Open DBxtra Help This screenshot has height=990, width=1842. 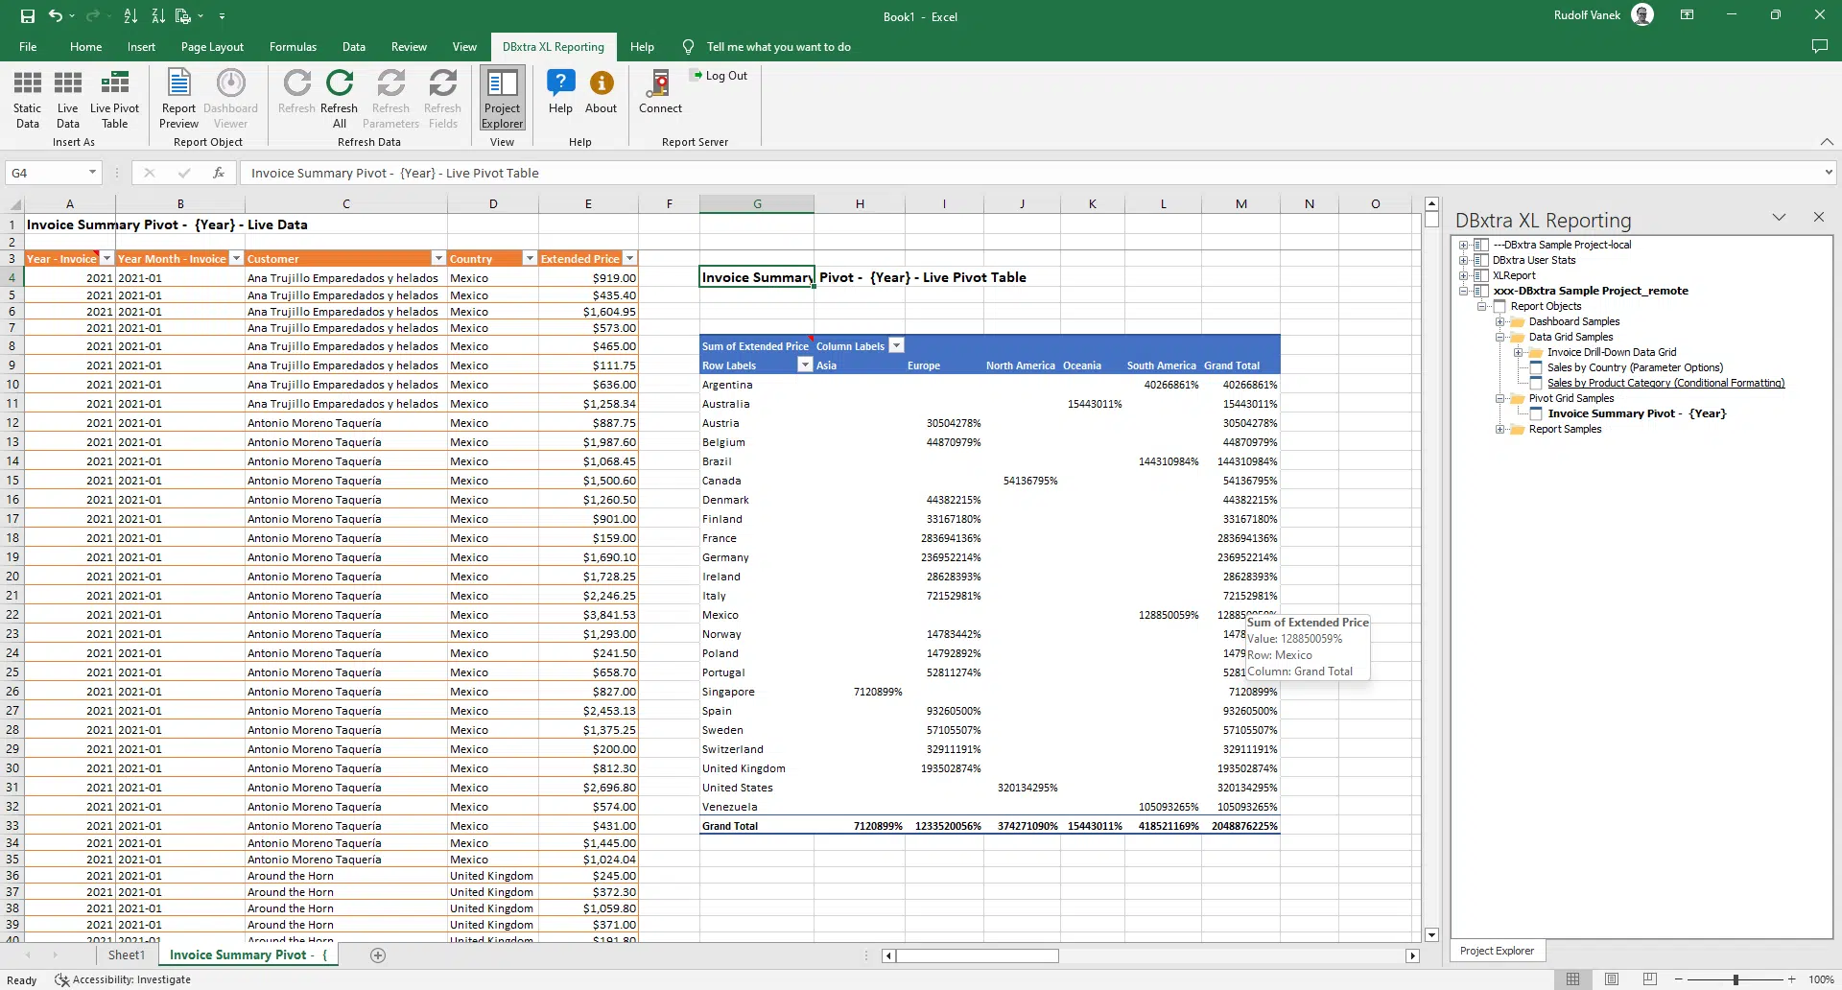(x=560, y=92)
